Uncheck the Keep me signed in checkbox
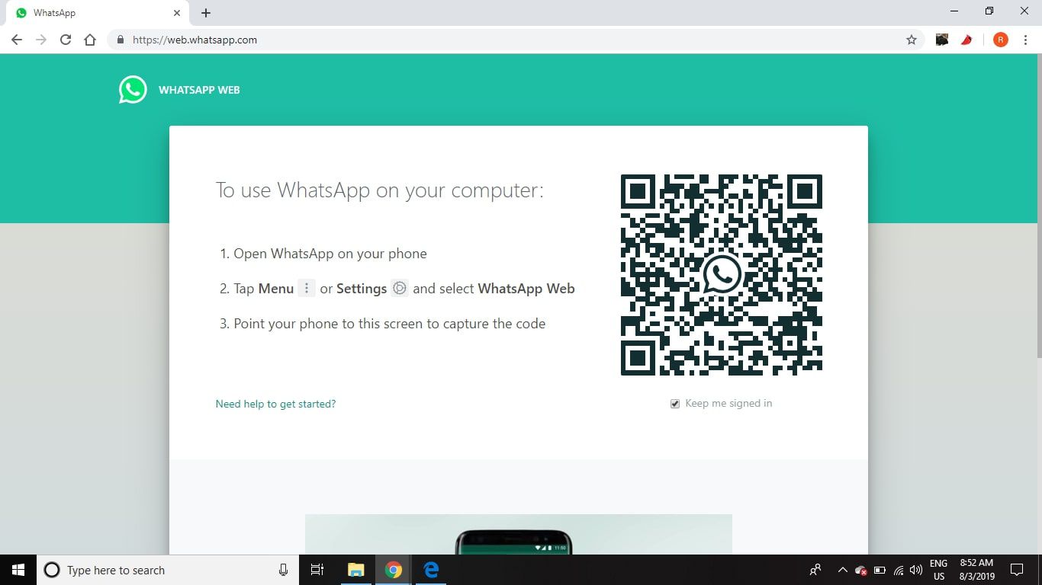 [675, 404]
